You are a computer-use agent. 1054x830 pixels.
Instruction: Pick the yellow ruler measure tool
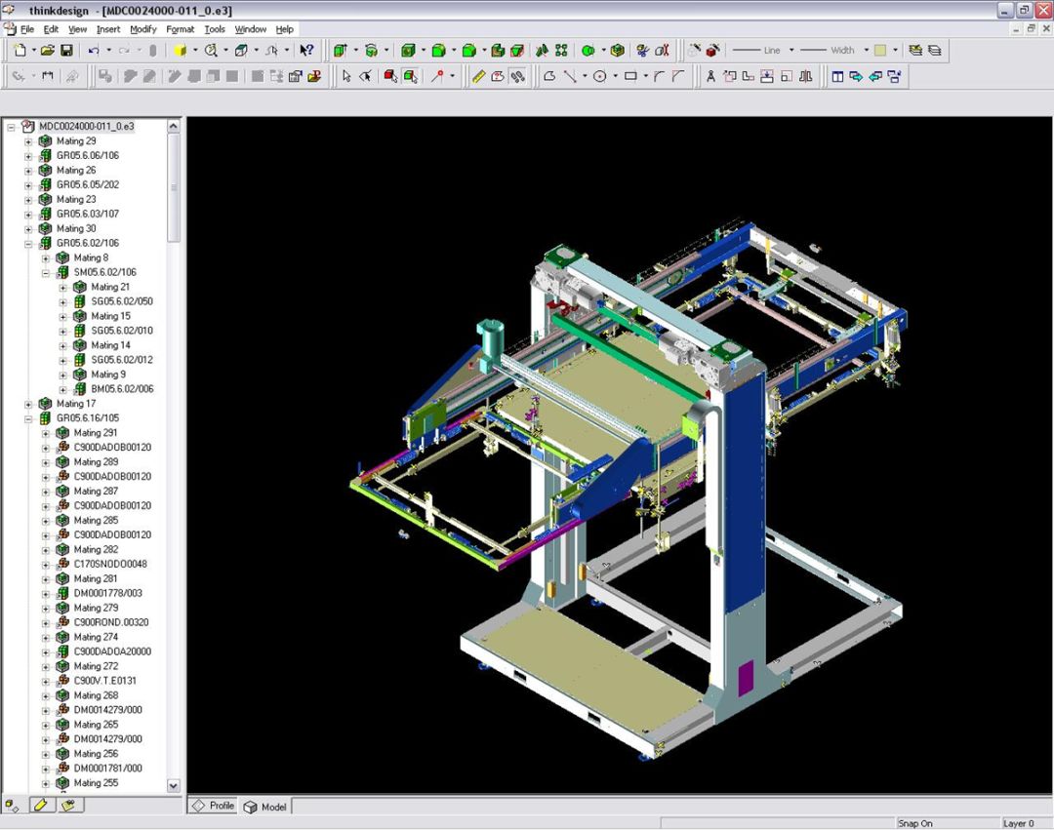478,76
